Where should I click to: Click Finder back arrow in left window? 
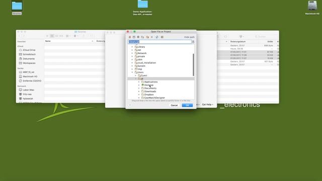point(20,36)
